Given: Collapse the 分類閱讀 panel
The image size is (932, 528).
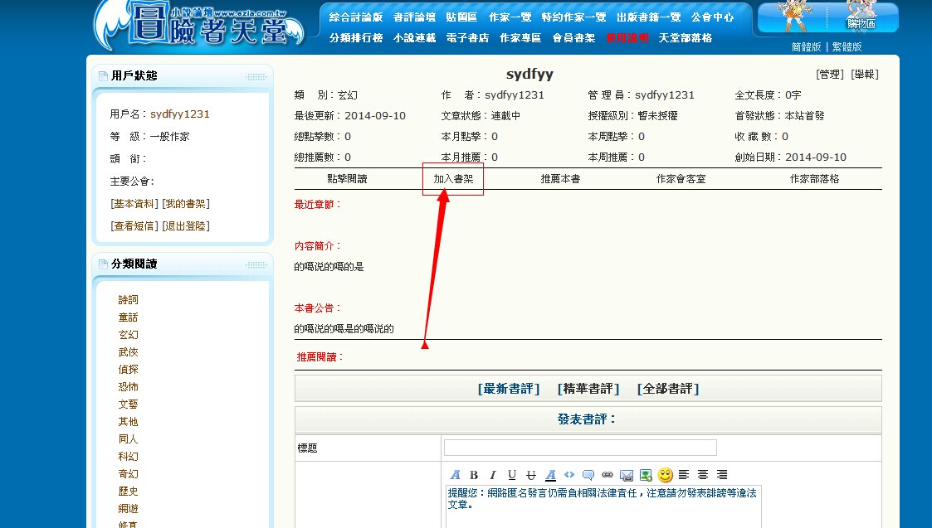Looking at the screenshot, I should point(256,264).
